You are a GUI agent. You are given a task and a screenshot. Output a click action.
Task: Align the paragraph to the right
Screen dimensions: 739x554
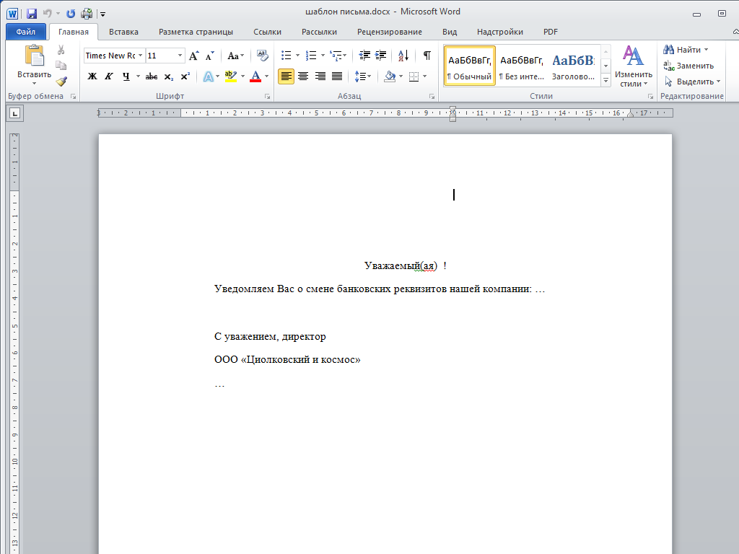(x=320, y=76)
